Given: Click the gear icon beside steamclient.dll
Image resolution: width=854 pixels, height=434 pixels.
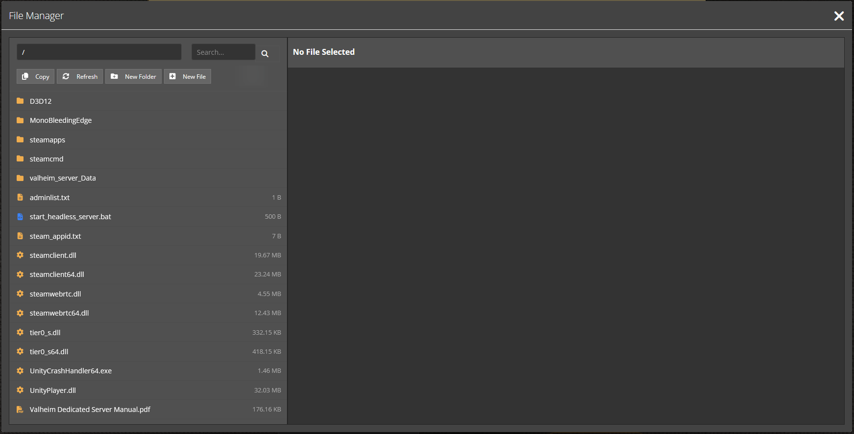Looking at the screenshot, I should (20, 255).
